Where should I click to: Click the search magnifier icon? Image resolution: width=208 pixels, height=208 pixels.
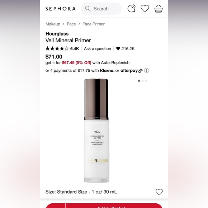[88, 9]
